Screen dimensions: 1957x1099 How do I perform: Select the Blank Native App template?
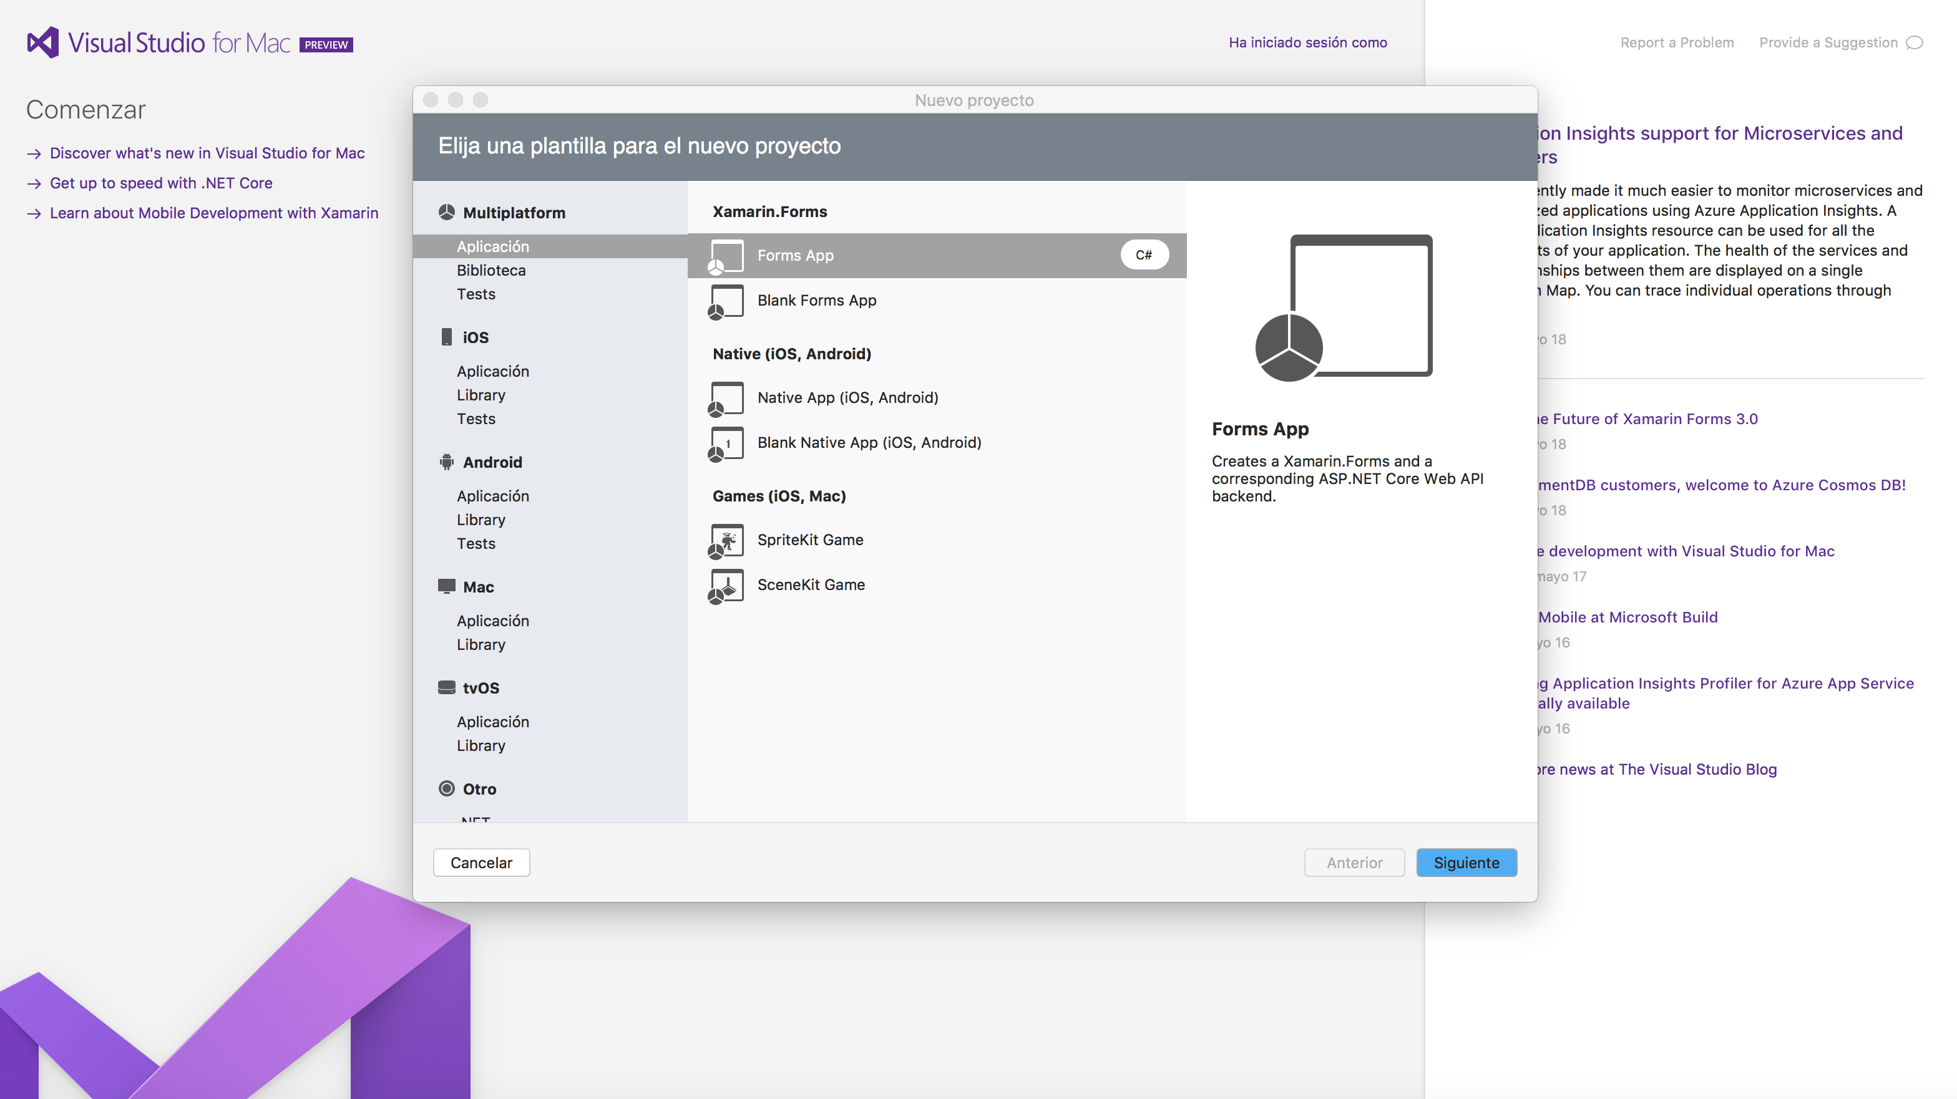click(x=869, y=442)
